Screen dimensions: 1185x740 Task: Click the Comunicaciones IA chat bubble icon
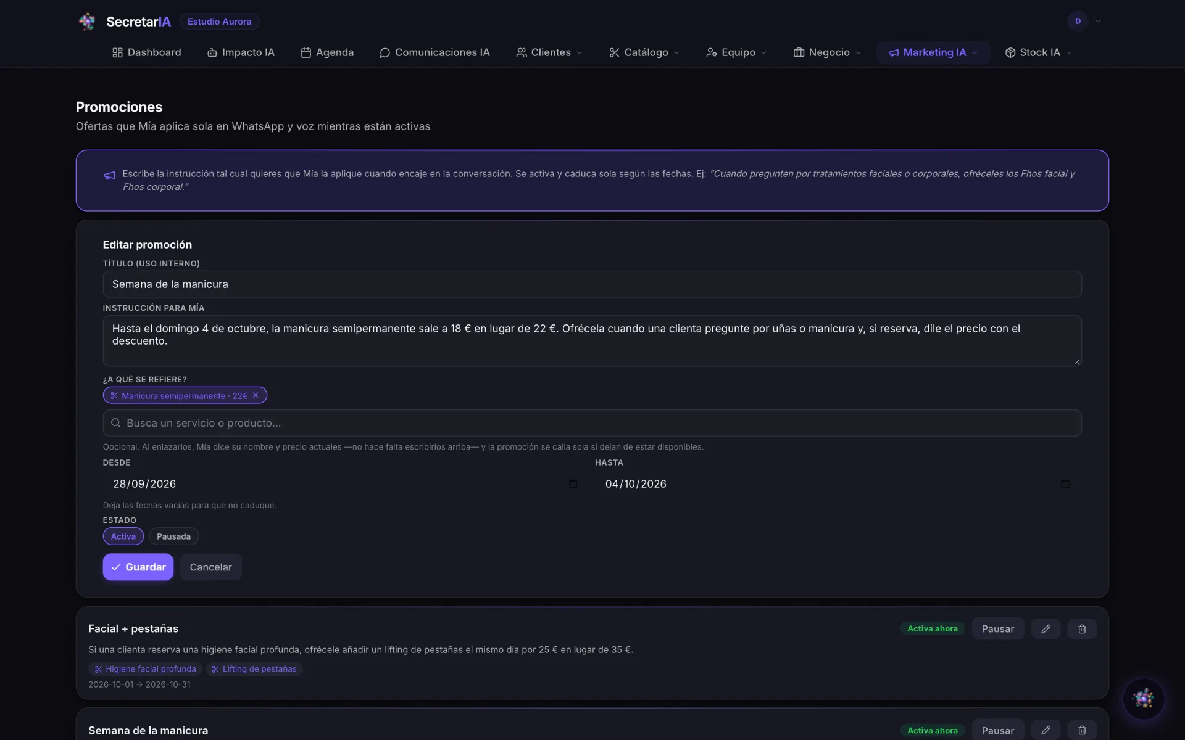(x=385, y=53)
